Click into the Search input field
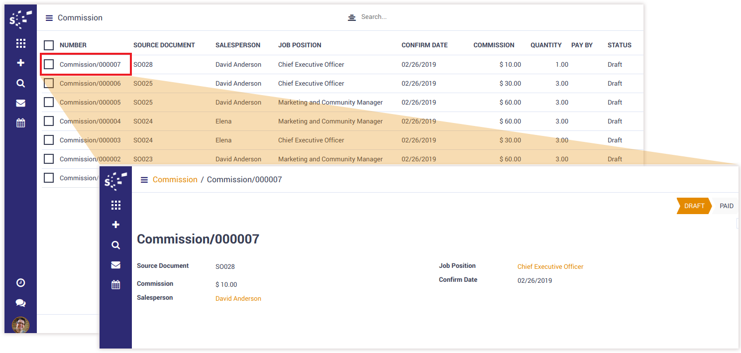The image size is (741, 353). [x=423, y=17]
